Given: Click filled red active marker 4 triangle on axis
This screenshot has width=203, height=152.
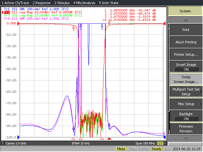Looking at the screenshot, I should click(x=109, y=139).
